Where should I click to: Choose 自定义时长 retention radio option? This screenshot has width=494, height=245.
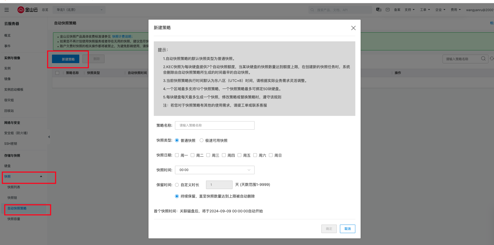(177, 185)
